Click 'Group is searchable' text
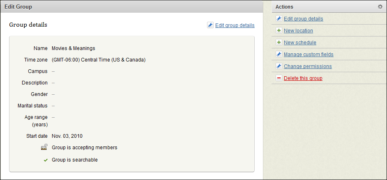Image resolution: width=387 pixels, height=180 pixels. (x=75, y=160)
